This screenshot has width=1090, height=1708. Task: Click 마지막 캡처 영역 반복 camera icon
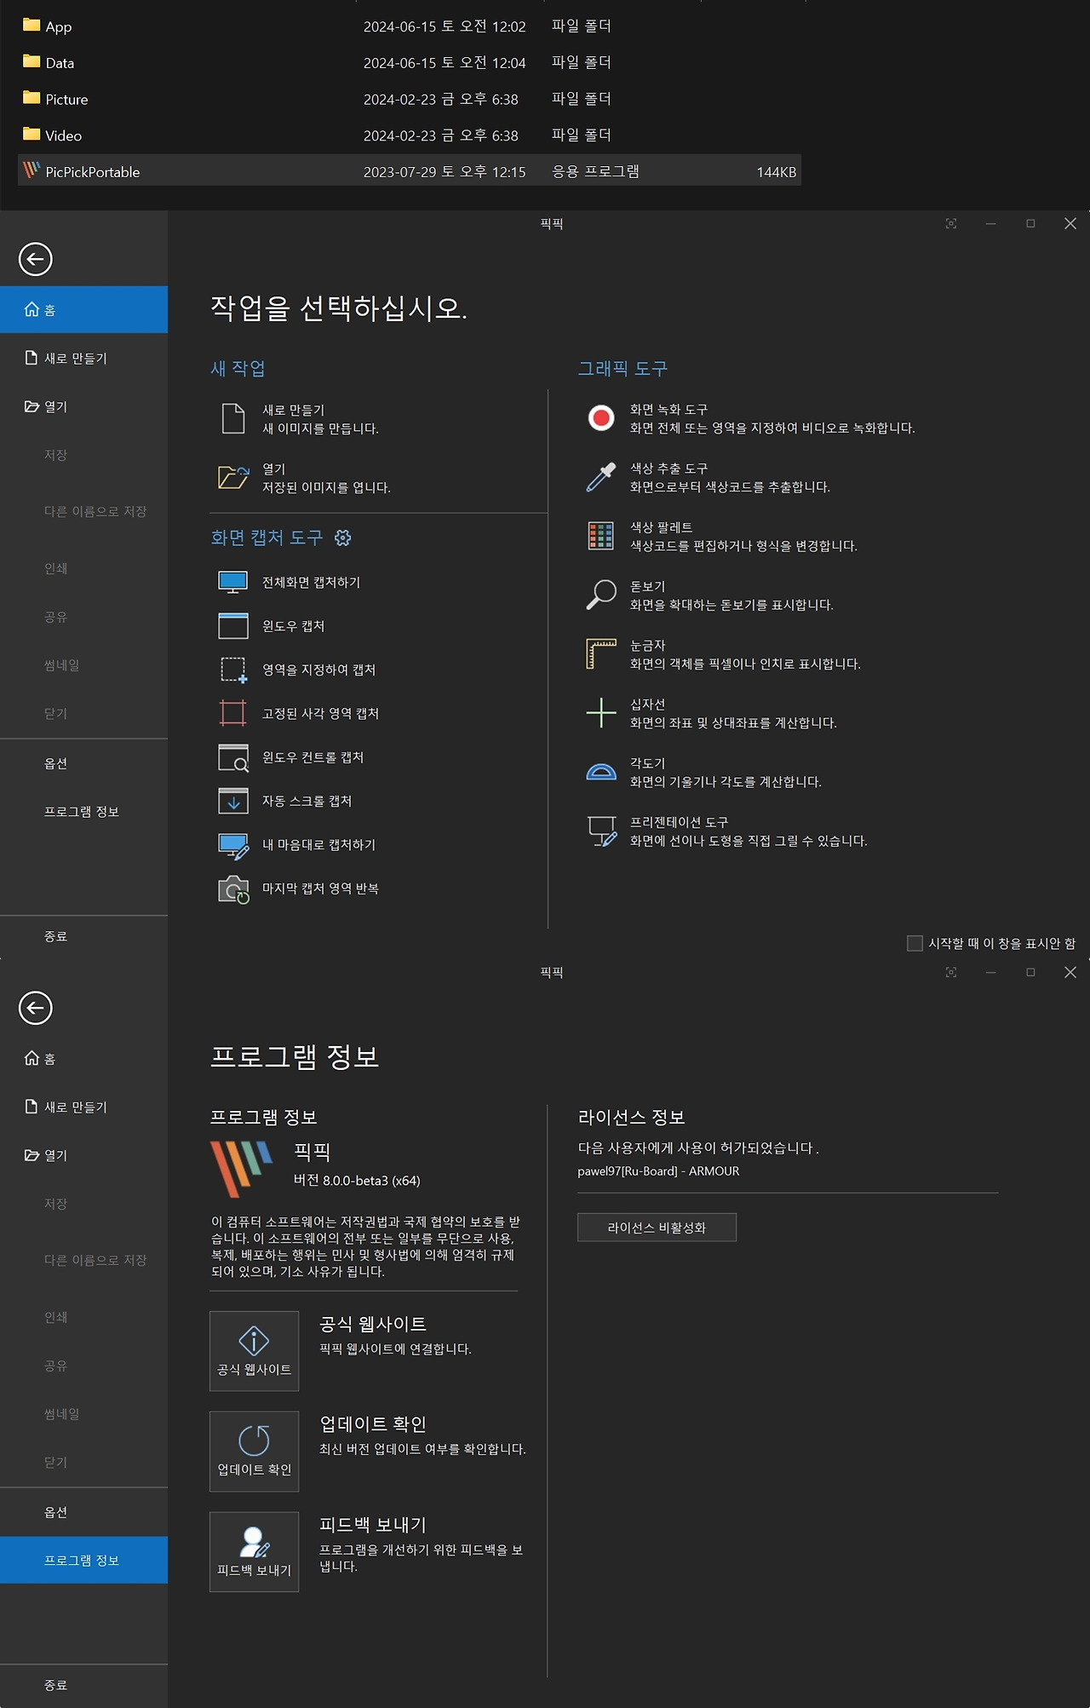(233, 889)
